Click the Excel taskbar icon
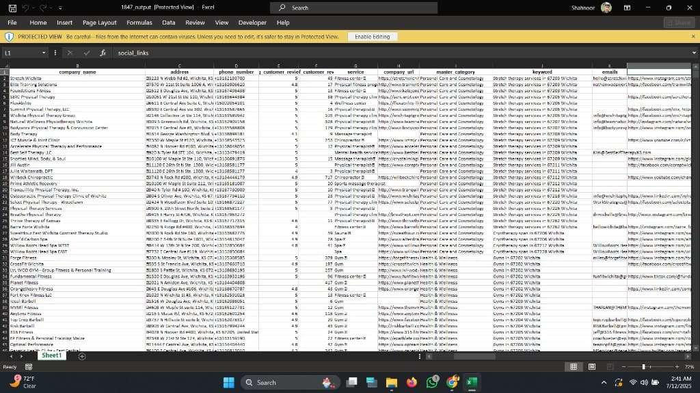The image size is (700, 393). [472, 382]
